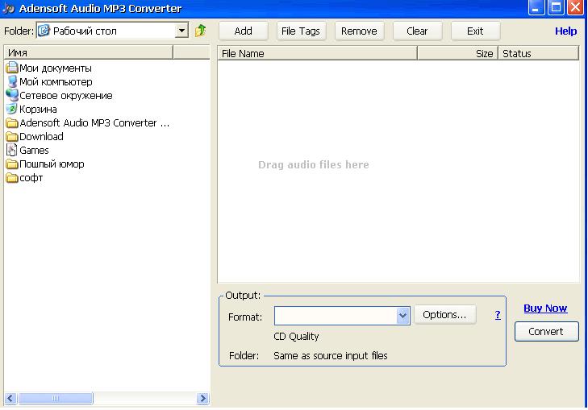Screen dimensions: 588x410
Task: Select 'софт' text entry
Action: 31,178
